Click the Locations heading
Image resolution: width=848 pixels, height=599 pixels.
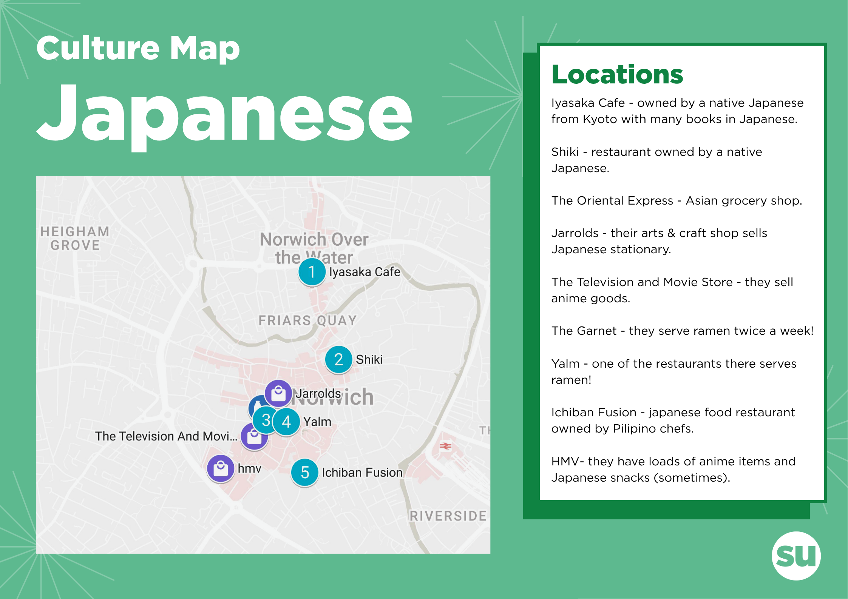click(617, 74)
